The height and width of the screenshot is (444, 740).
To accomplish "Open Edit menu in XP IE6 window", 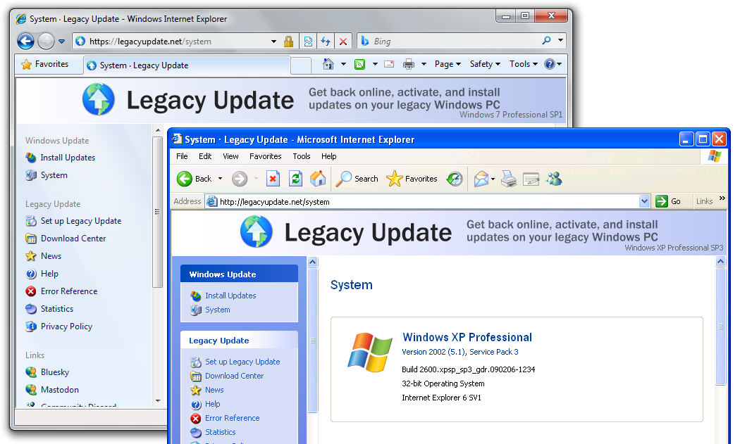I will coord(205,156).
